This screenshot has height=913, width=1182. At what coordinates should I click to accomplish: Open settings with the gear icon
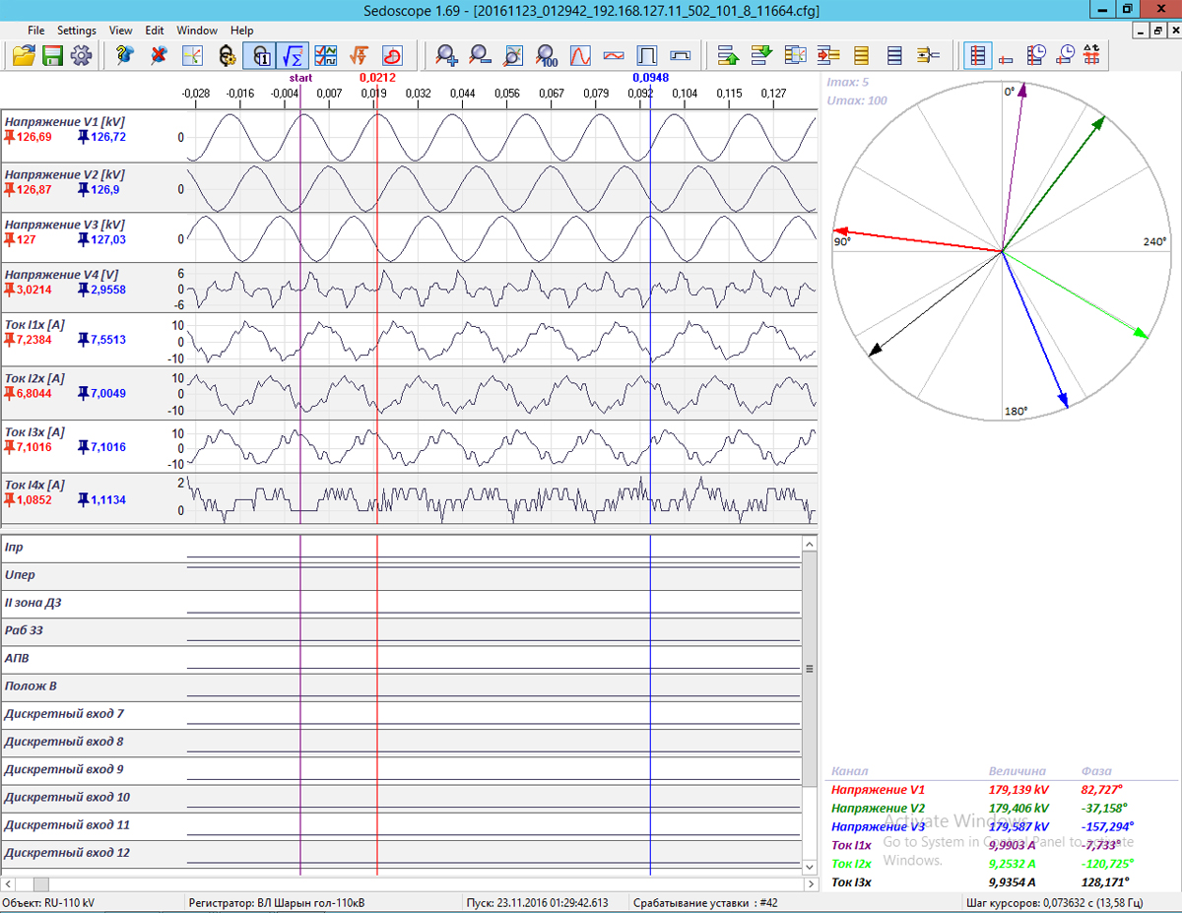[x=81, y=55]
